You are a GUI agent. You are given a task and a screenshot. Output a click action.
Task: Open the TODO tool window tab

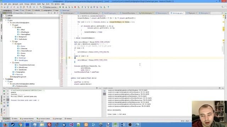click(15, 119)
